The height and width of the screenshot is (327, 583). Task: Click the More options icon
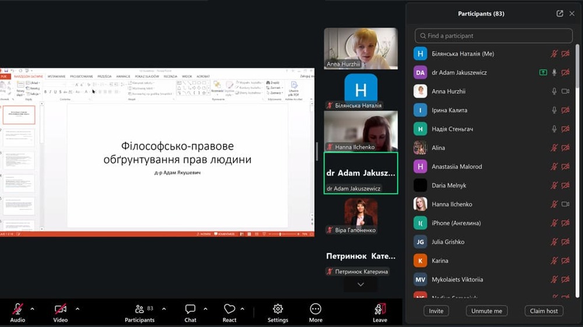316,309
